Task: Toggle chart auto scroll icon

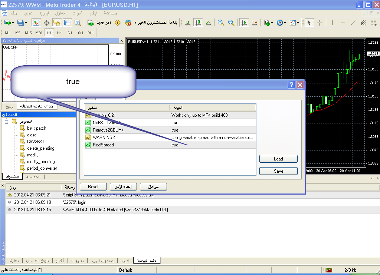Action: [244, 23]
